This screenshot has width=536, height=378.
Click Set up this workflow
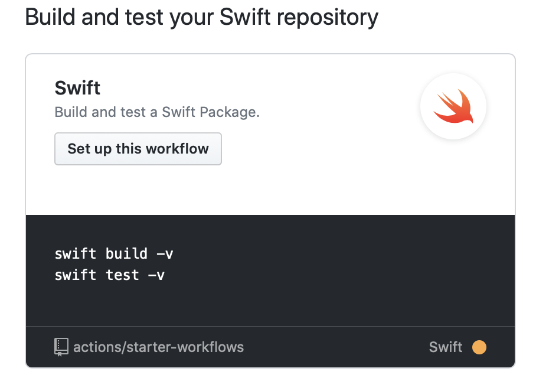[x=138, y=149]
